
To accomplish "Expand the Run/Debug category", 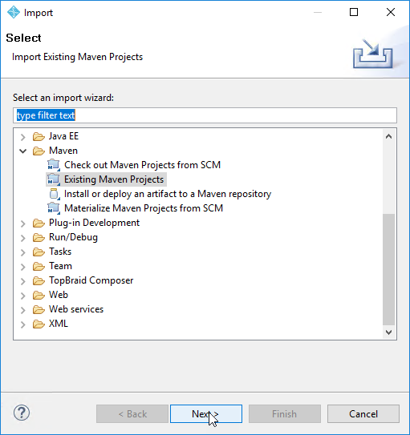I will tap(23, 237).
